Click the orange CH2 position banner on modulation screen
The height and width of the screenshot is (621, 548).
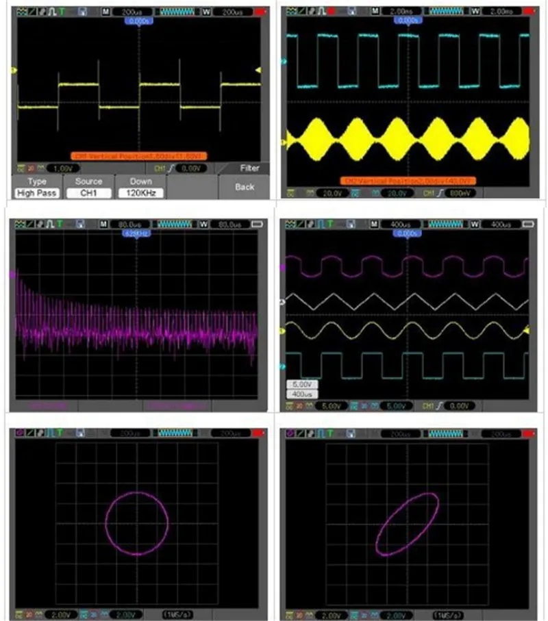tap(408, 181)
